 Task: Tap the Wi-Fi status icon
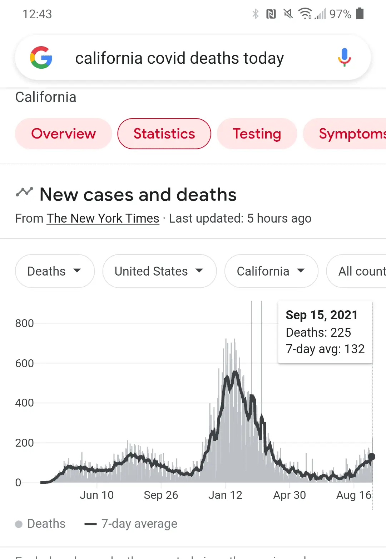point(305,14)
